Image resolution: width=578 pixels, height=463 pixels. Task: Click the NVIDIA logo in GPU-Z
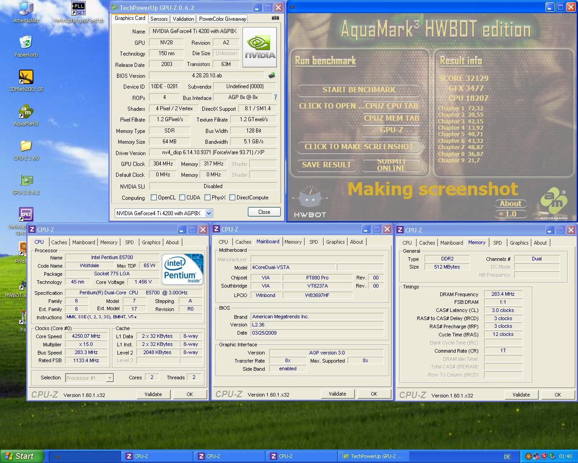coord(260,47)
